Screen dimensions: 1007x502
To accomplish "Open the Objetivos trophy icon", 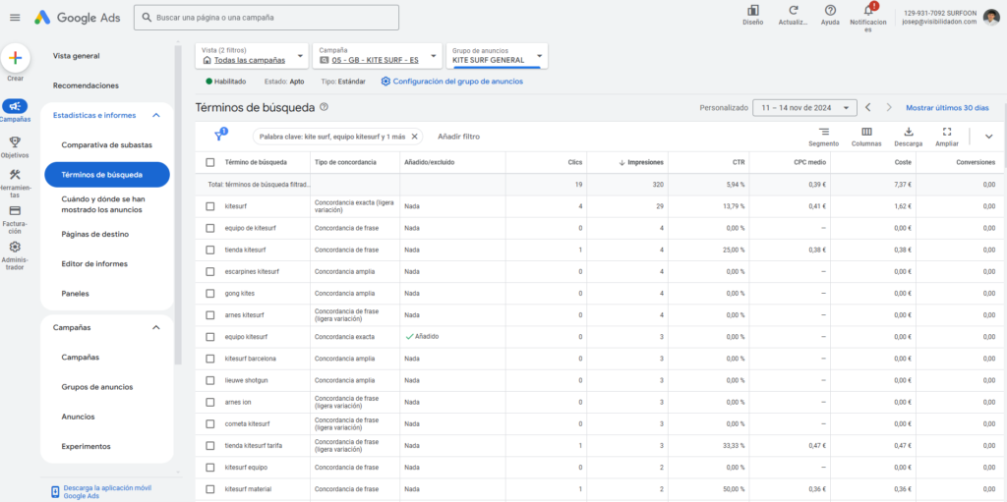I will (x=15, y=142).
